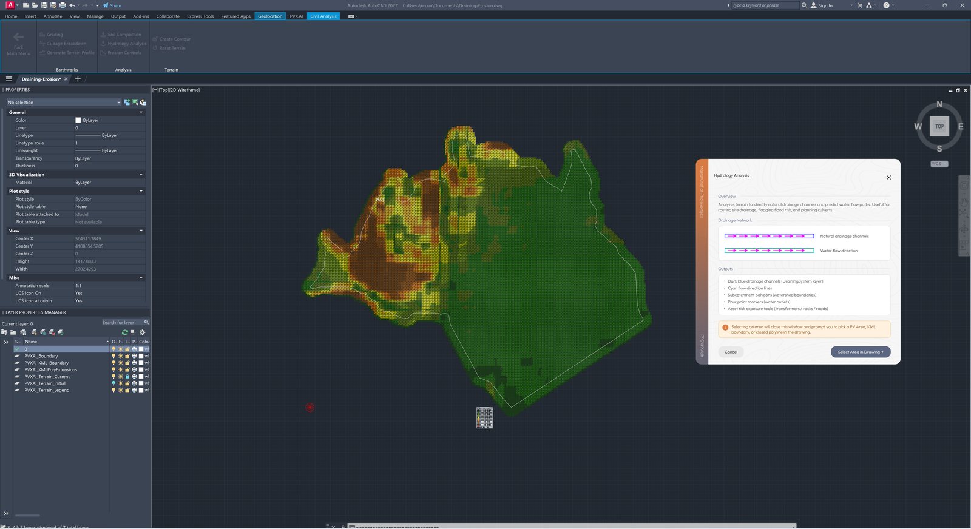The width and height of the screenshot is (971, 529).
Task: Switch to the PVX.AI ribbon tab
Action: tap(296, 16)
